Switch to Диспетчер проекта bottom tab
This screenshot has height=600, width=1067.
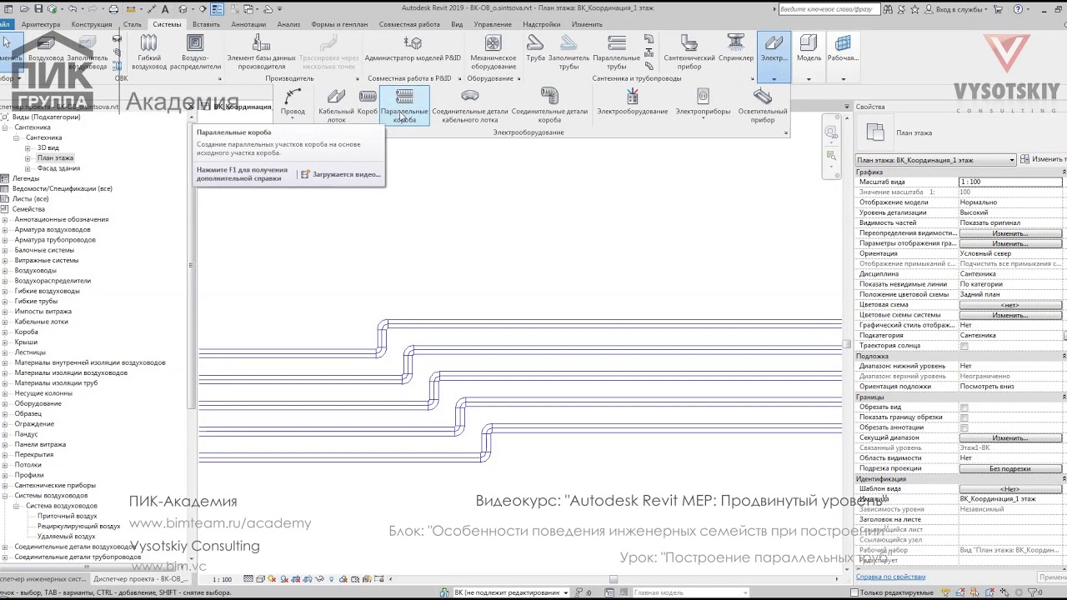(138, 578)
